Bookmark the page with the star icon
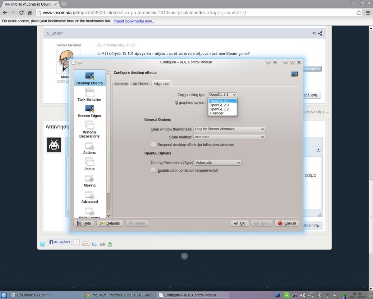The width and height of the screenshot is (373, 299). coord(359,13)
